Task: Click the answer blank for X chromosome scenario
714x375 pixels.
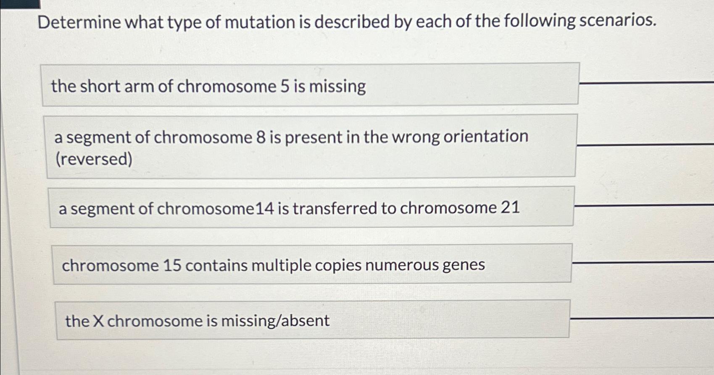Action: coord(643,319)
